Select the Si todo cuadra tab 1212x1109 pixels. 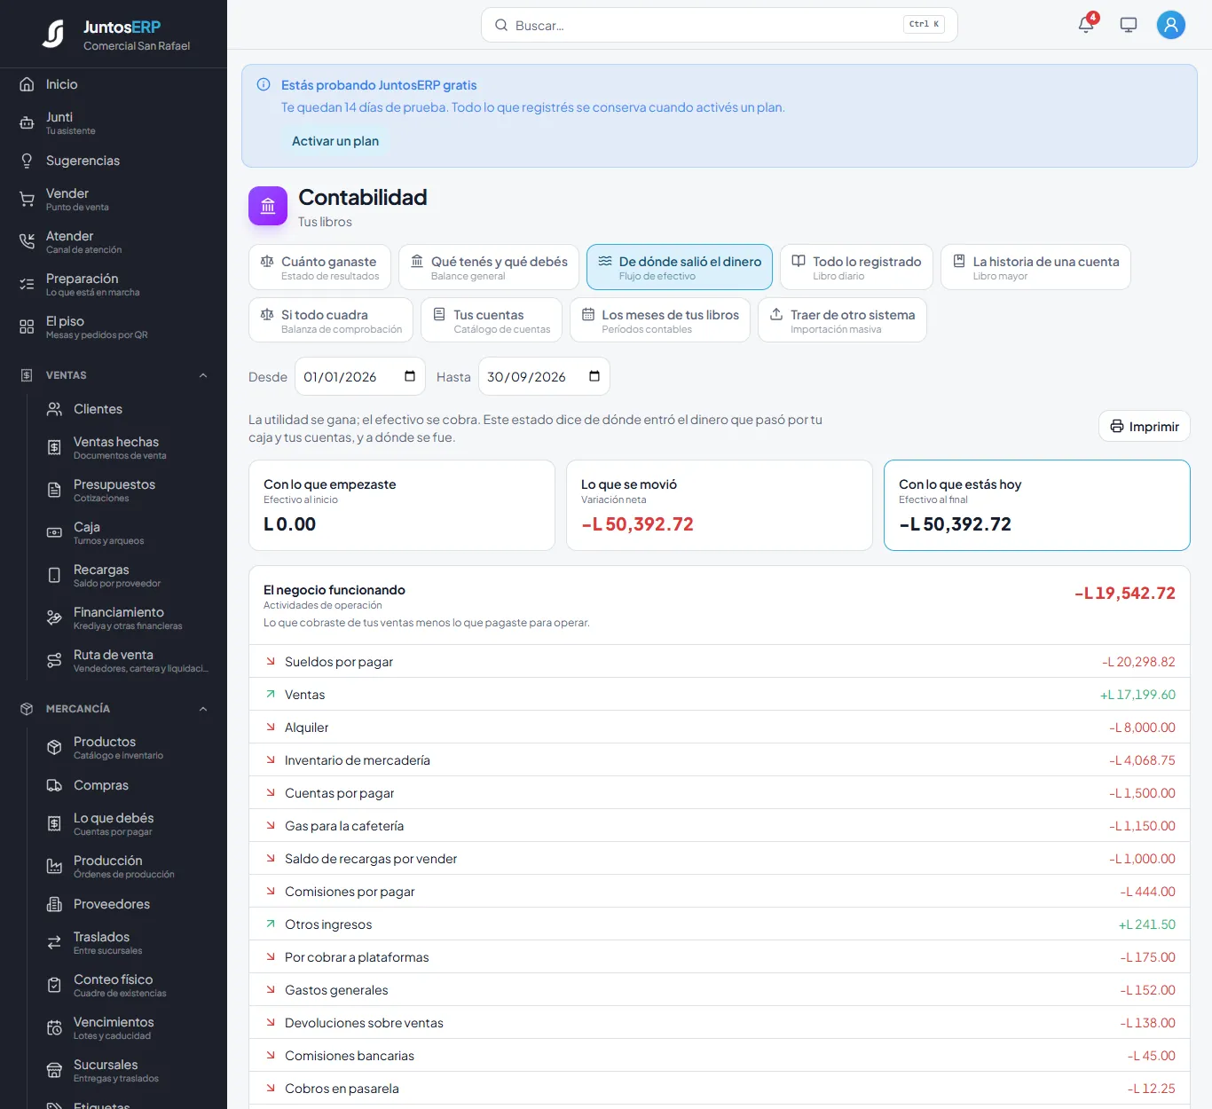(x=331, y=320)
